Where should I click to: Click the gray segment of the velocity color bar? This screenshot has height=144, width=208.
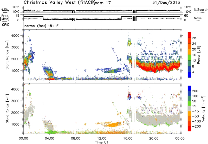[190, 109]
